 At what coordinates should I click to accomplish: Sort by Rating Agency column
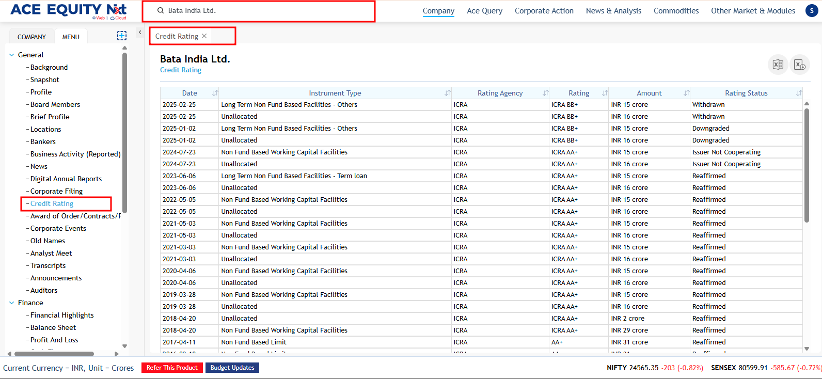coord(545,93)
